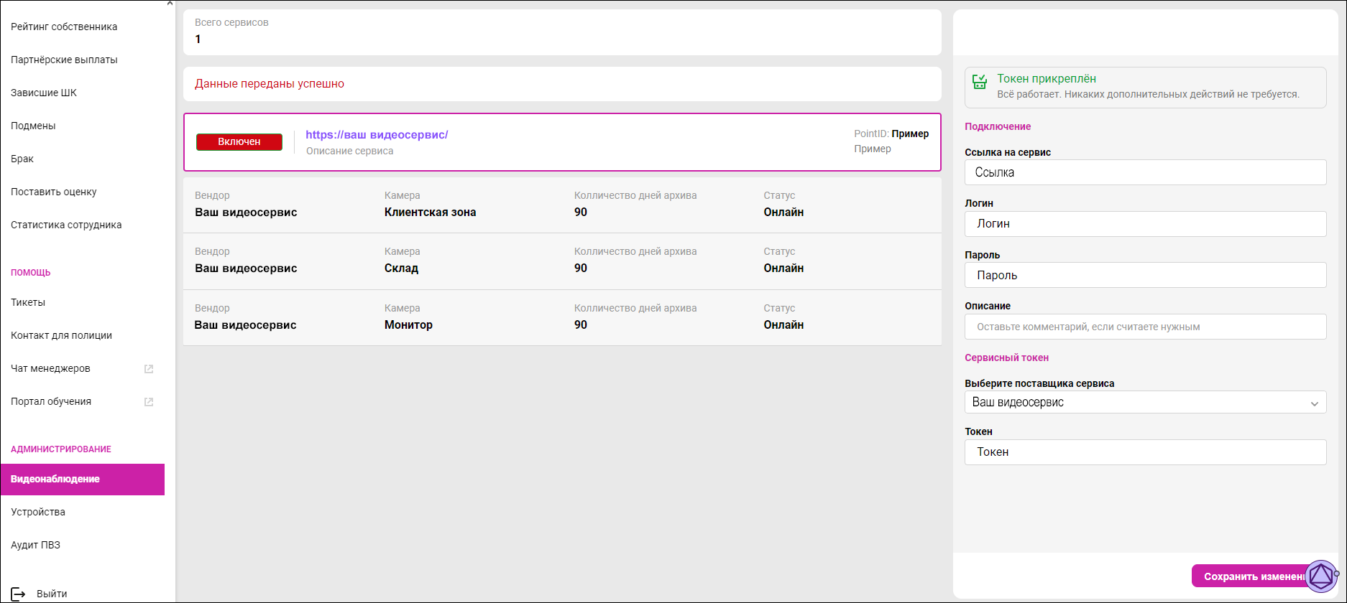Go to Устройства in administration
The width and height of the screenshot is (1347, 603).
click(x=38, y=512)
